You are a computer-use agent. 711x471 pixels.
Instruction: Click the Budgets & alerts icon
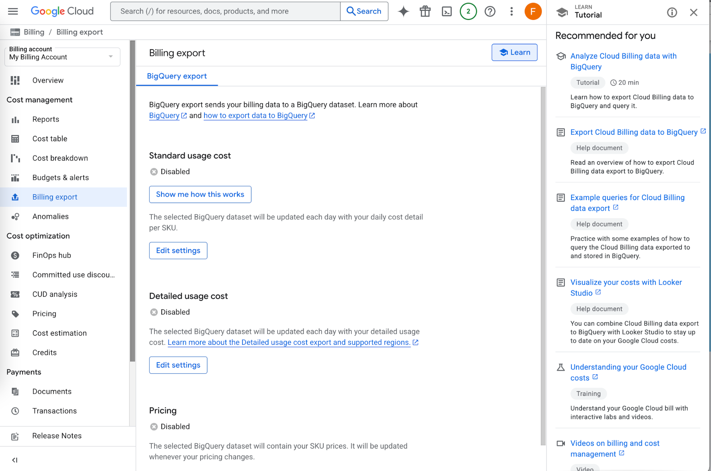[x=15, y=178]
